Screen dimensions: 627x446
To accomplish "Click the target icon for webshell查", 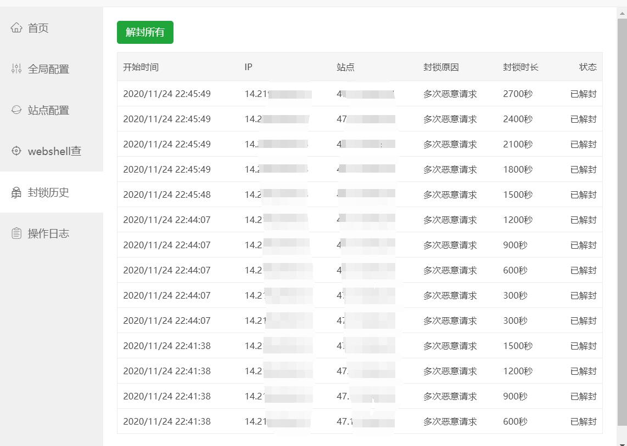I will [16, 151].
